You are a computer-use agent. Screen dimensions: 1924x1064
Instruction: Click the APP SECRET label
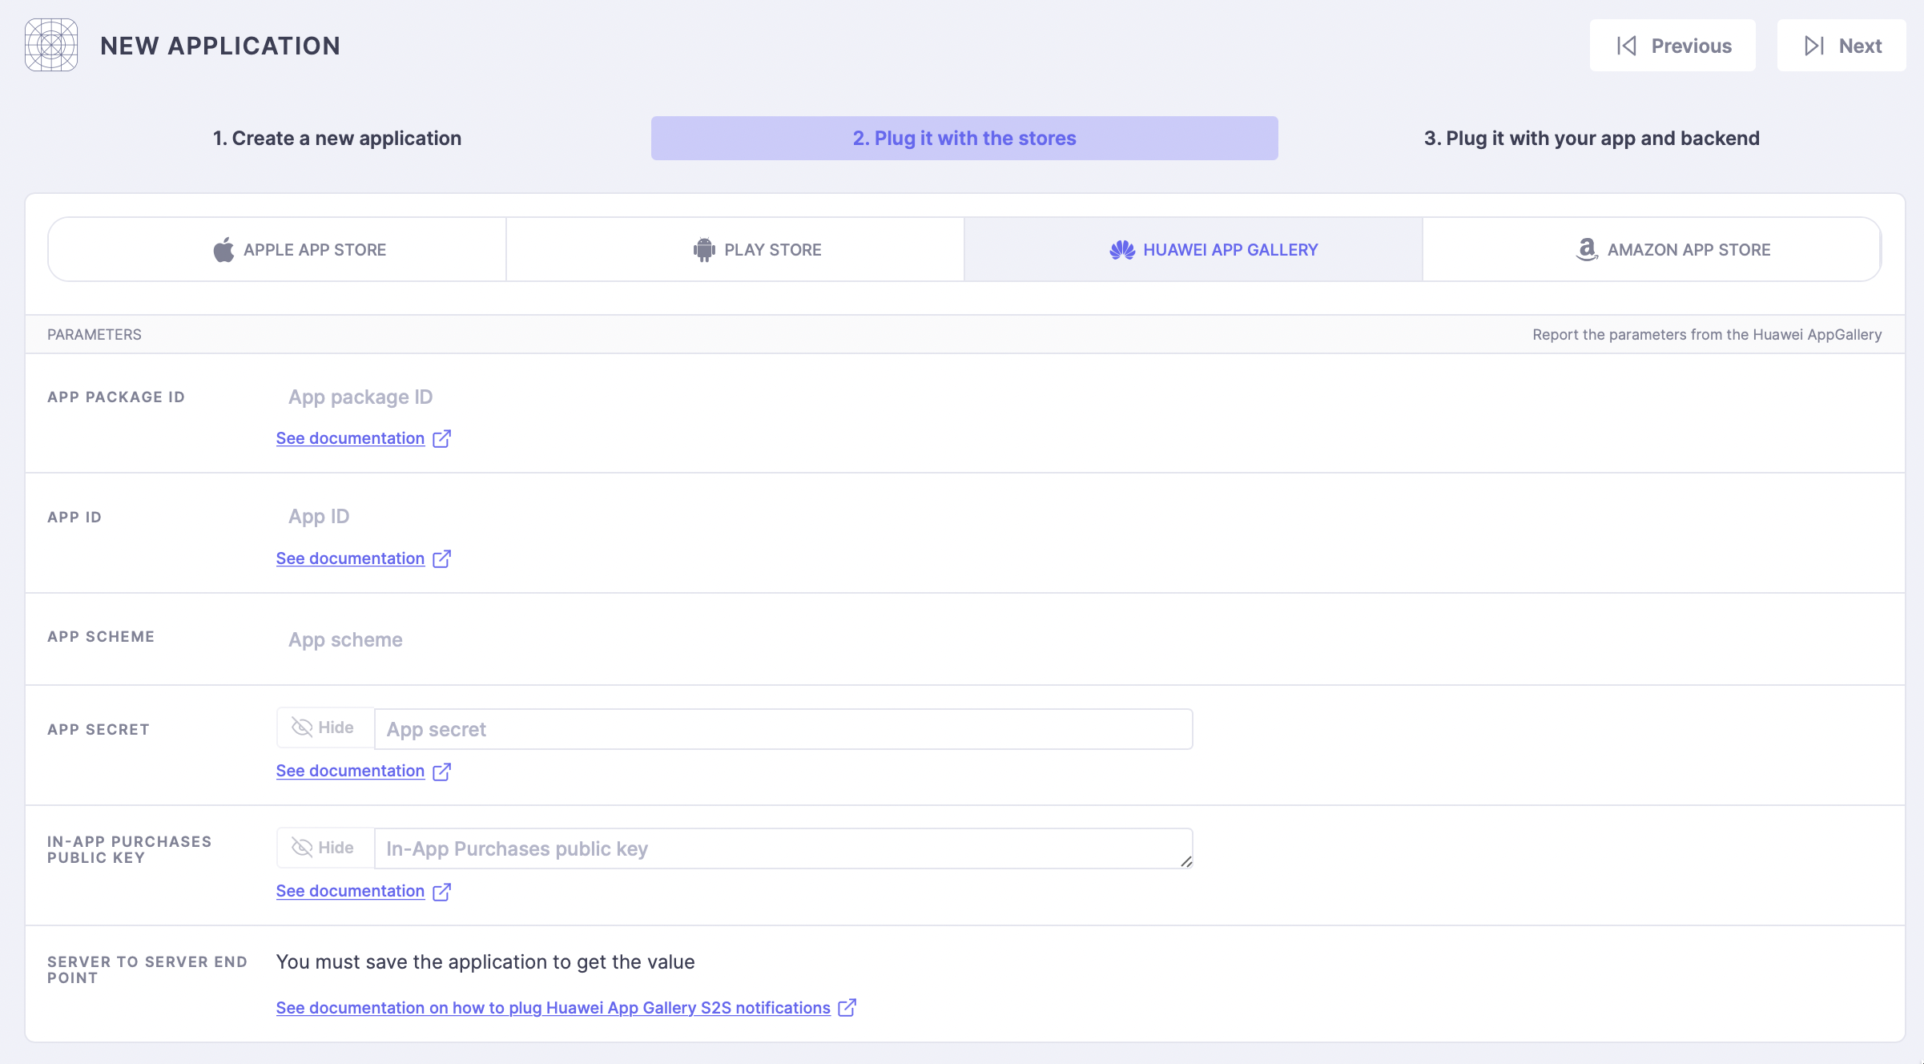[99, 729]
